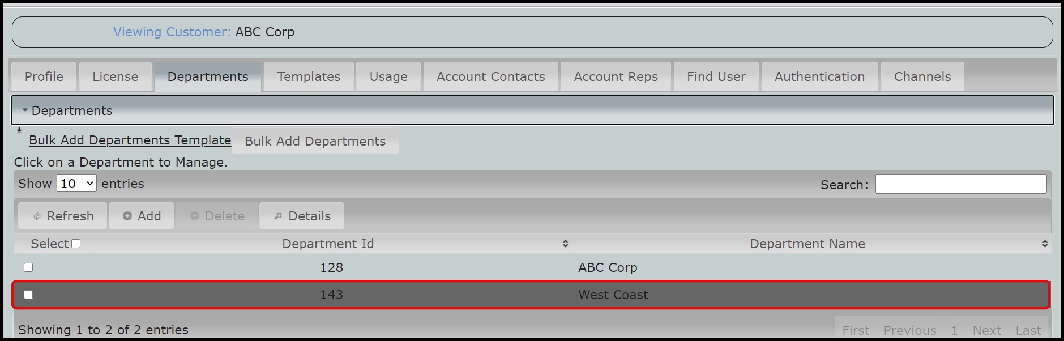
Task: Click the download icon above Bulk Add Departments Template
Action: click(19, 129)
